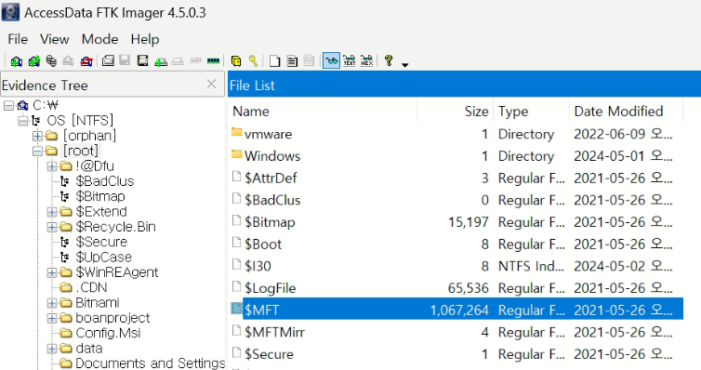Toggle the TEXT view mode glasses icon
701x370 pixels.
[x=350, y=60]
